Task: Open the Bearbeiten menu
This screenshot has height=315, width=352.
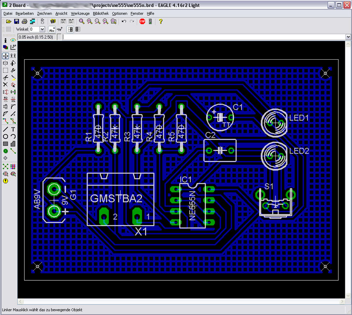Action: pos(25,14)
